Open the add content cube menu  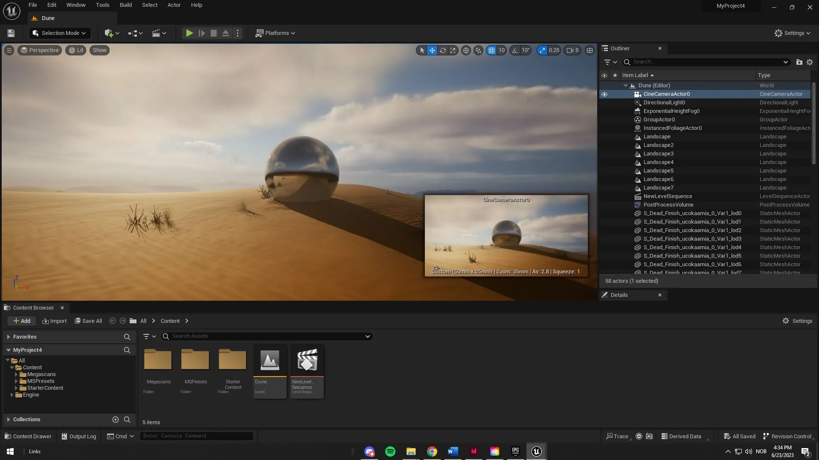coord(112,33)
